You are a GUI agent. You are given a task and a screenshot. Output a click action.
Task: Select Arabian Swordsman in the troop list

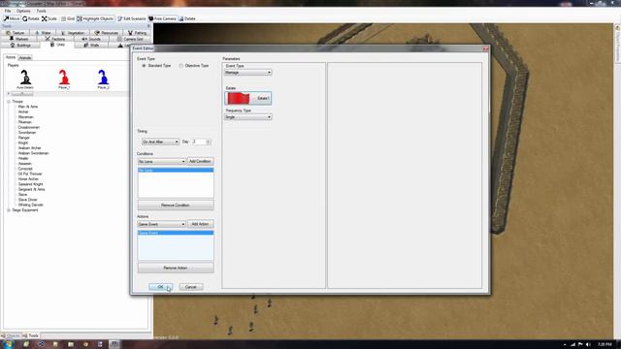(34, 153)
